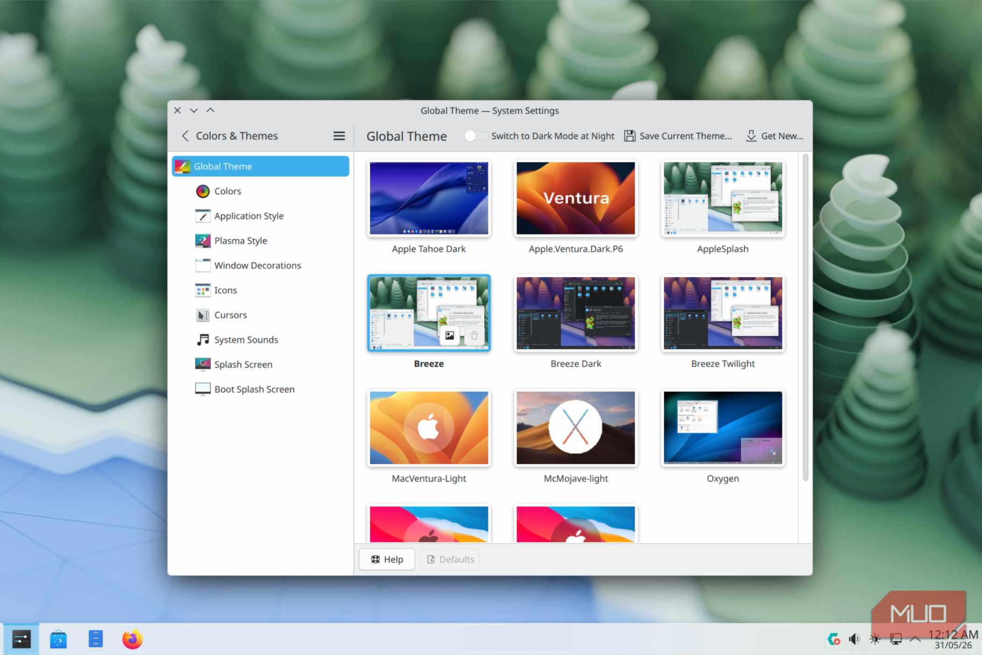Click the Save Current Theme floppy icon
Viewport: 982px width, 655px height.
[x=630, y=136]
